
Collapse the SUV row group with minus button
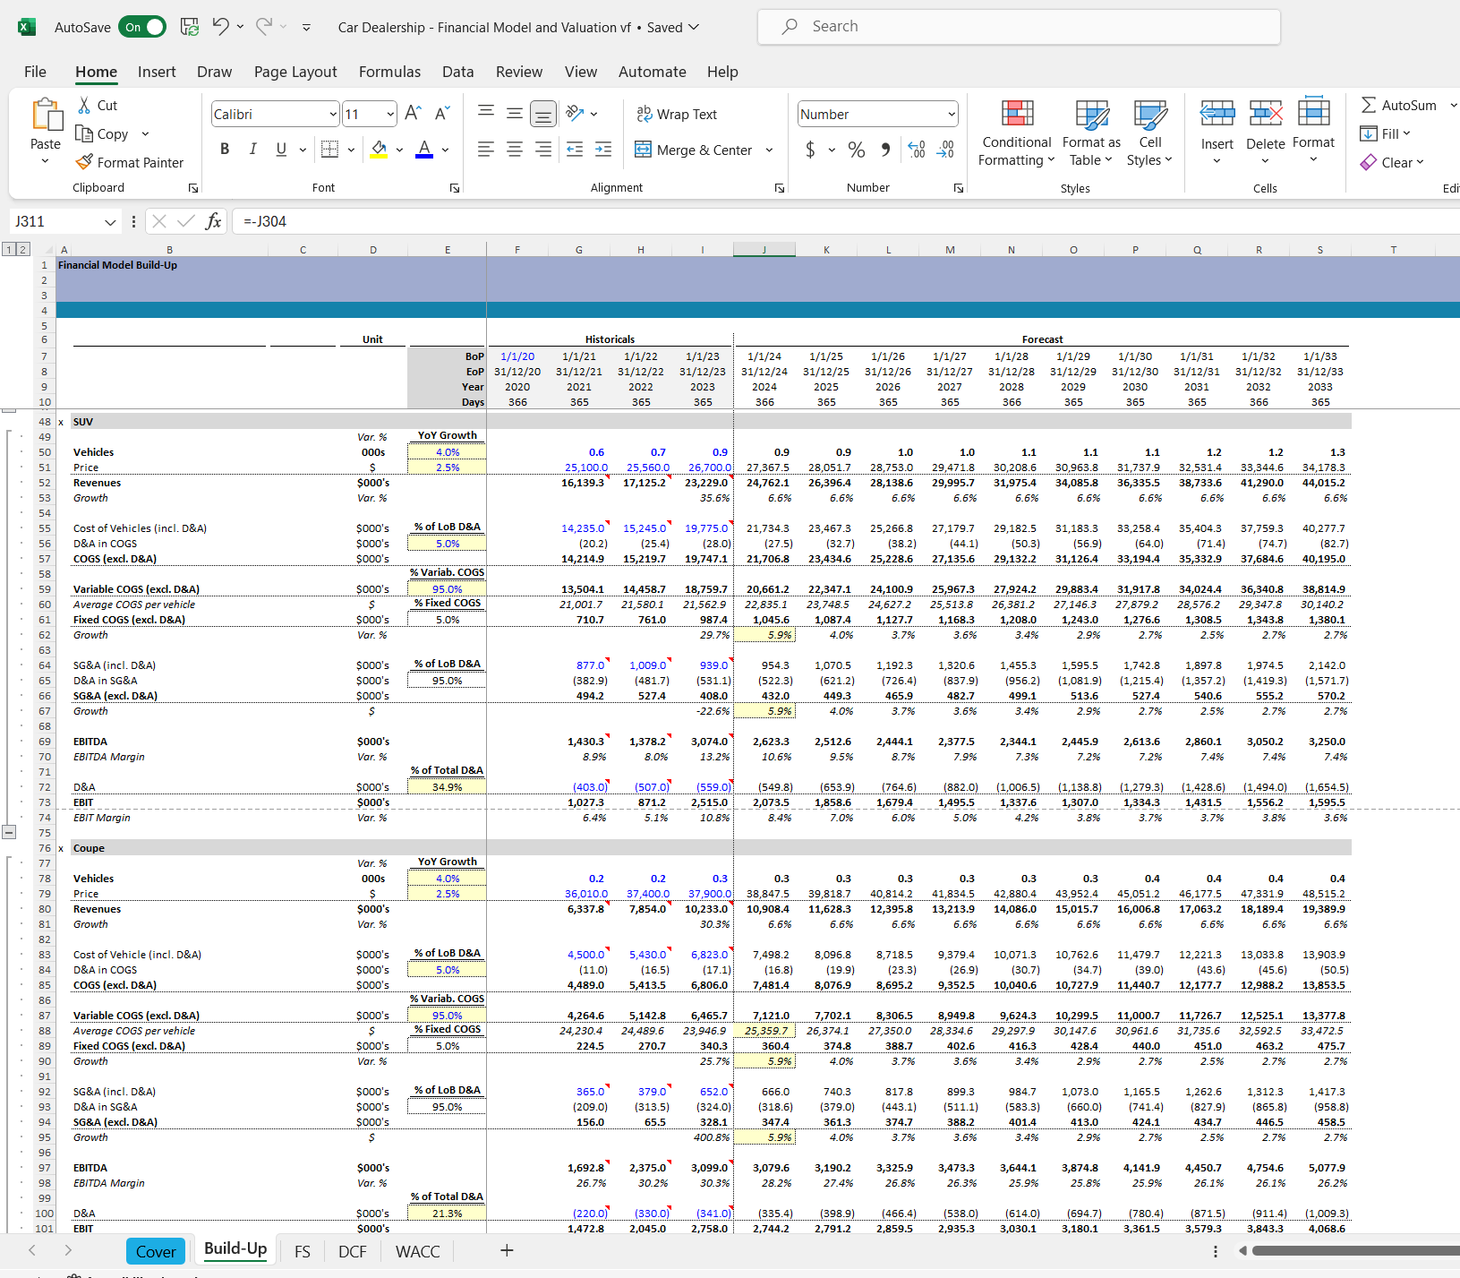pos(9,832)
